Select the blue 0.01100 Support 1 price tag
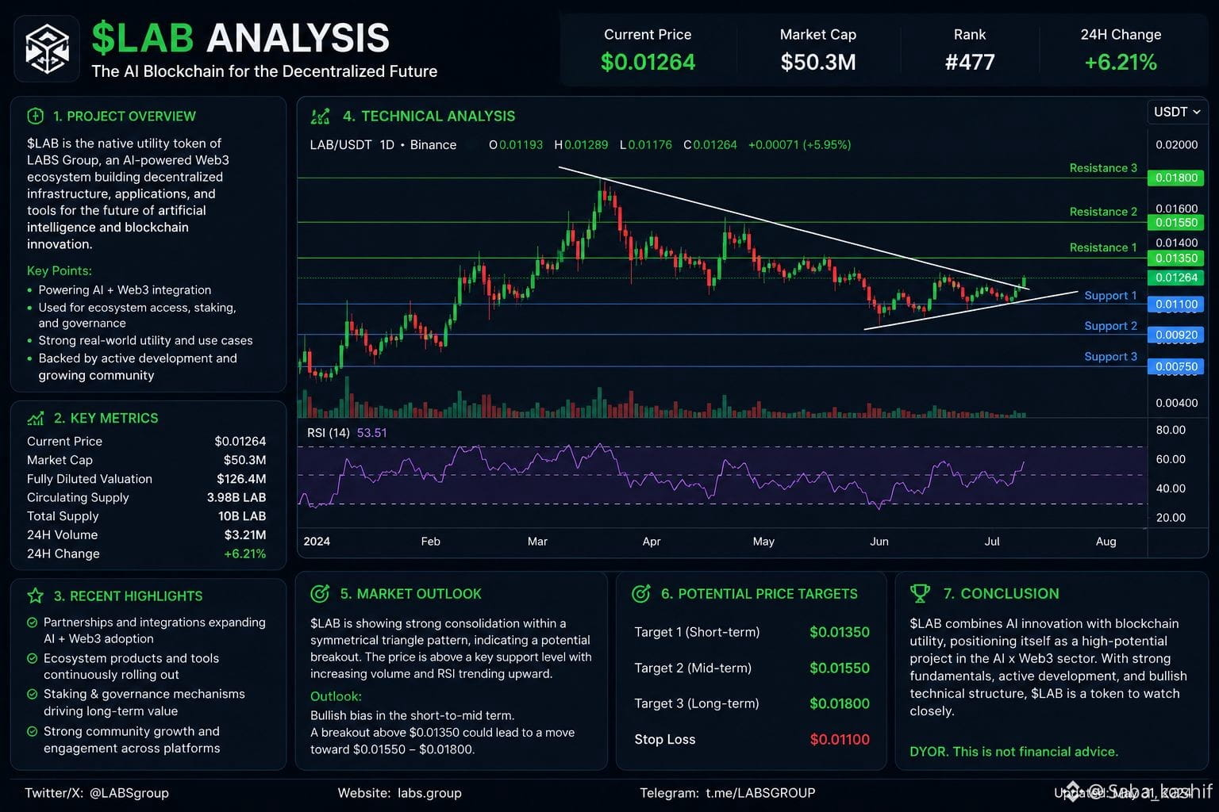Screen dimensions: 1219x812 tap(1176, 304)
